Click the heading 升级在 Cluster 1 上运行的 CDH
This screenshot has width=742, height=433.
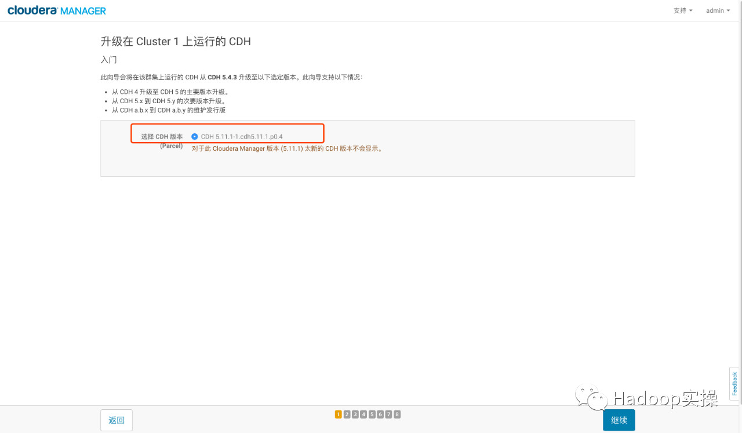click(x=176, y=42)
